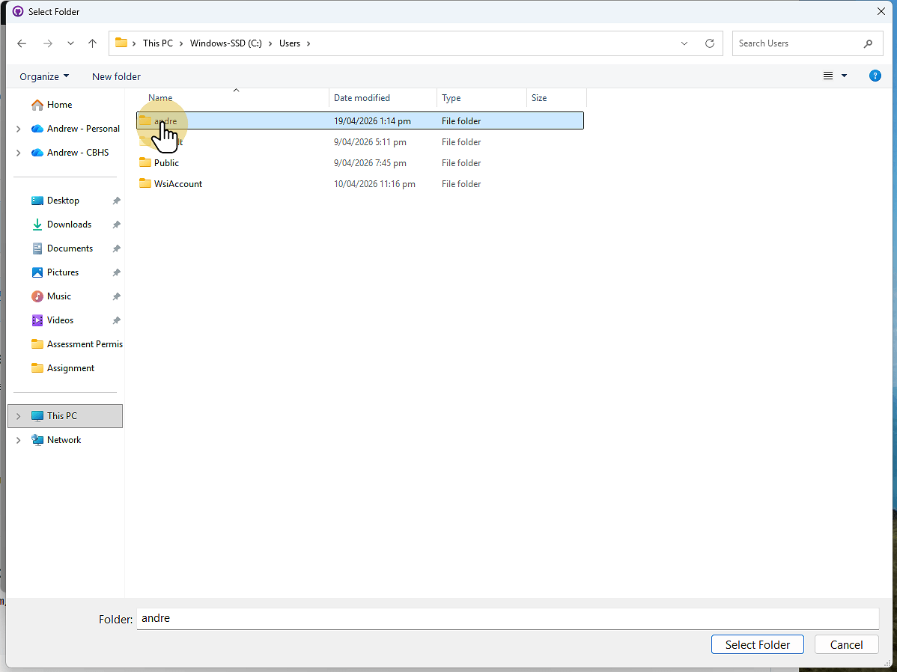Open the Help question mark icon
This screenshot has width=897, height=672.
pyautogui.click(x=875, y=76)
